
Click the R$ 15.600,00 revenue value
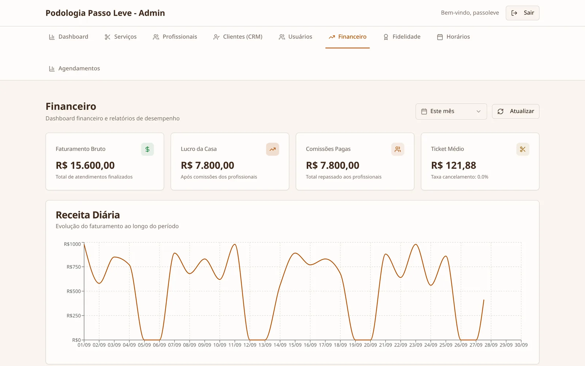tap(85, 165)
